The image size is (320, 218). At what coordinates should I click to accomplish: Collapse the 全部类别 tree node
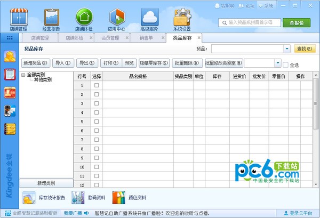click(x=23, y=75)
